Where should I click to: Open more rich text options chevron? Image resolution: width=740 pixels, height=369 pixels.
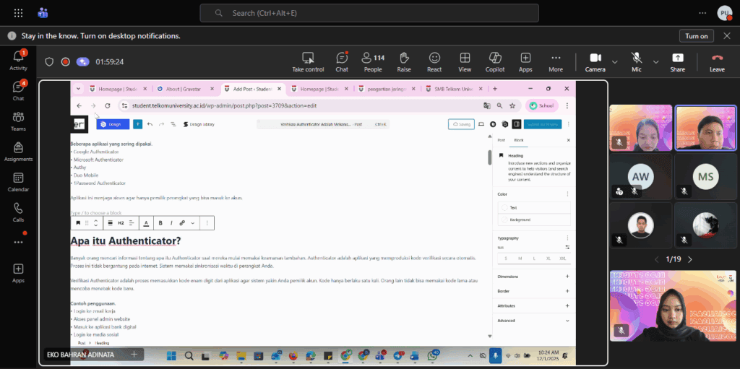[192, 222]
